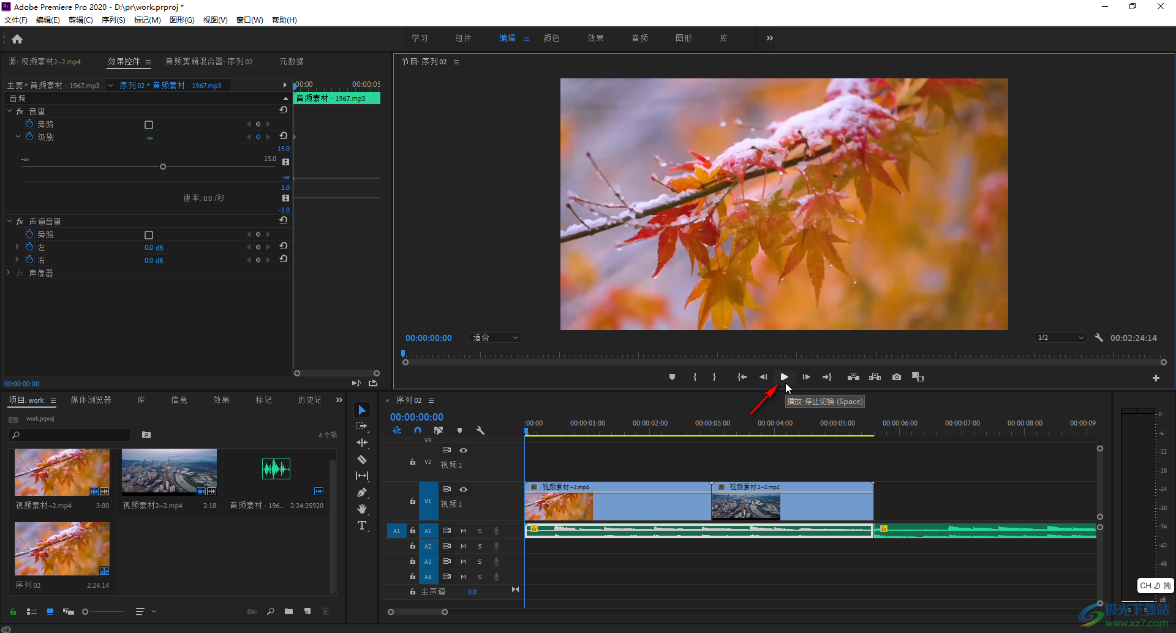Select the Pen tool
The width and height of the screenshot is (1176, 633).
[362, 492]
